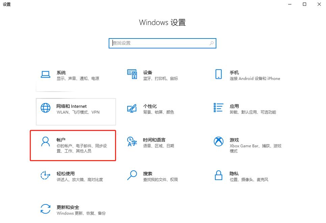Click text WLAN、飞行模式、VPN
Viewport: 326px width, 223px height.
pos(78,112)
